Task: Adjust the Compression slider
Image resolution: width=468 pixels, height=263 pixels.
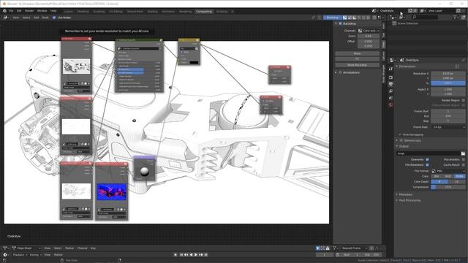Action: pos(448,187)
